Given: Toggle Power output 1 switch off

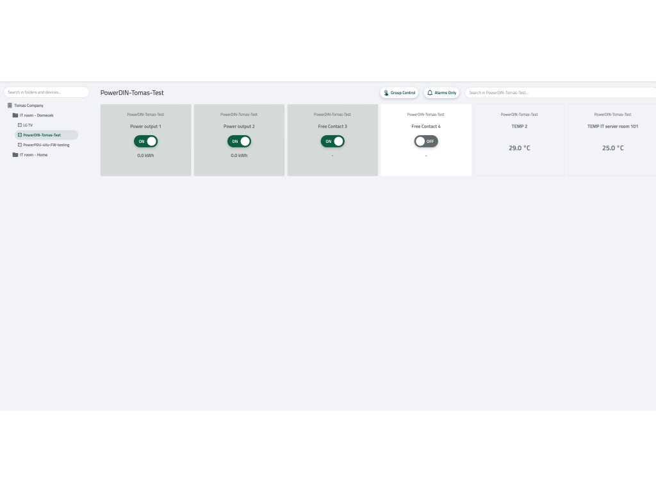Looking at the screenshot, I should pyautogui.click(x=145, y=142).
